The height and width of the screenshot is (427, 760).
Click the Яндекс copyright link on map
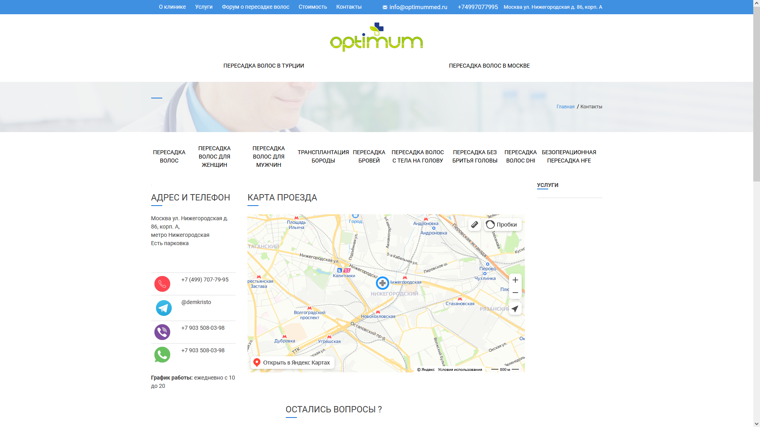[426, 370]
